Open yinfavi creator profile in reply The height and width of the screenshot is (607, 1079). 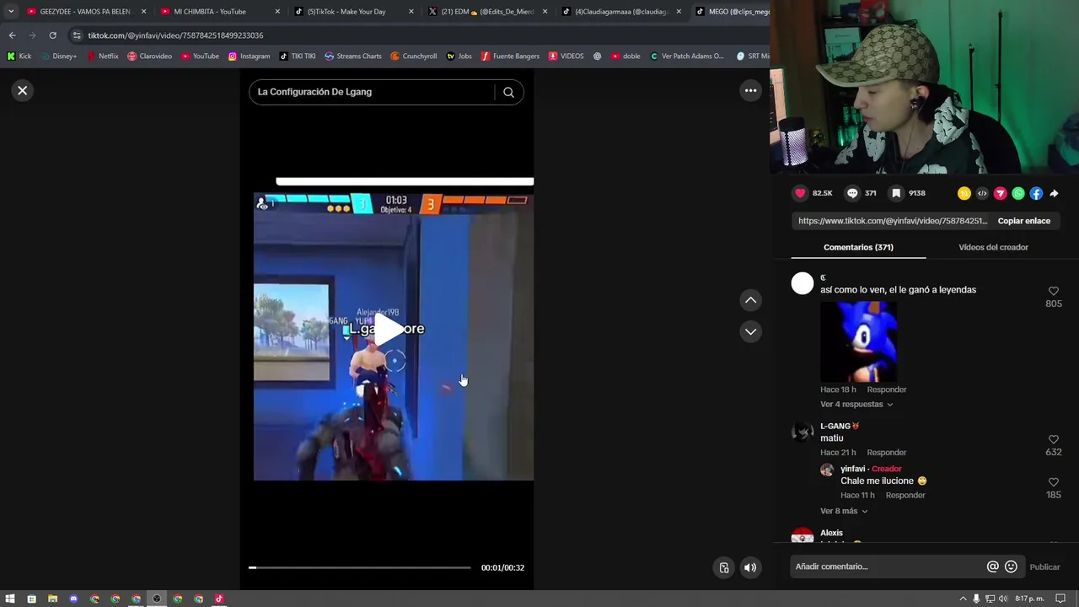(853, 469)
